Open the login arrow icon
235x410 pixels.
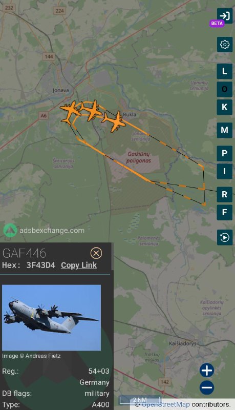pos(225,16)
